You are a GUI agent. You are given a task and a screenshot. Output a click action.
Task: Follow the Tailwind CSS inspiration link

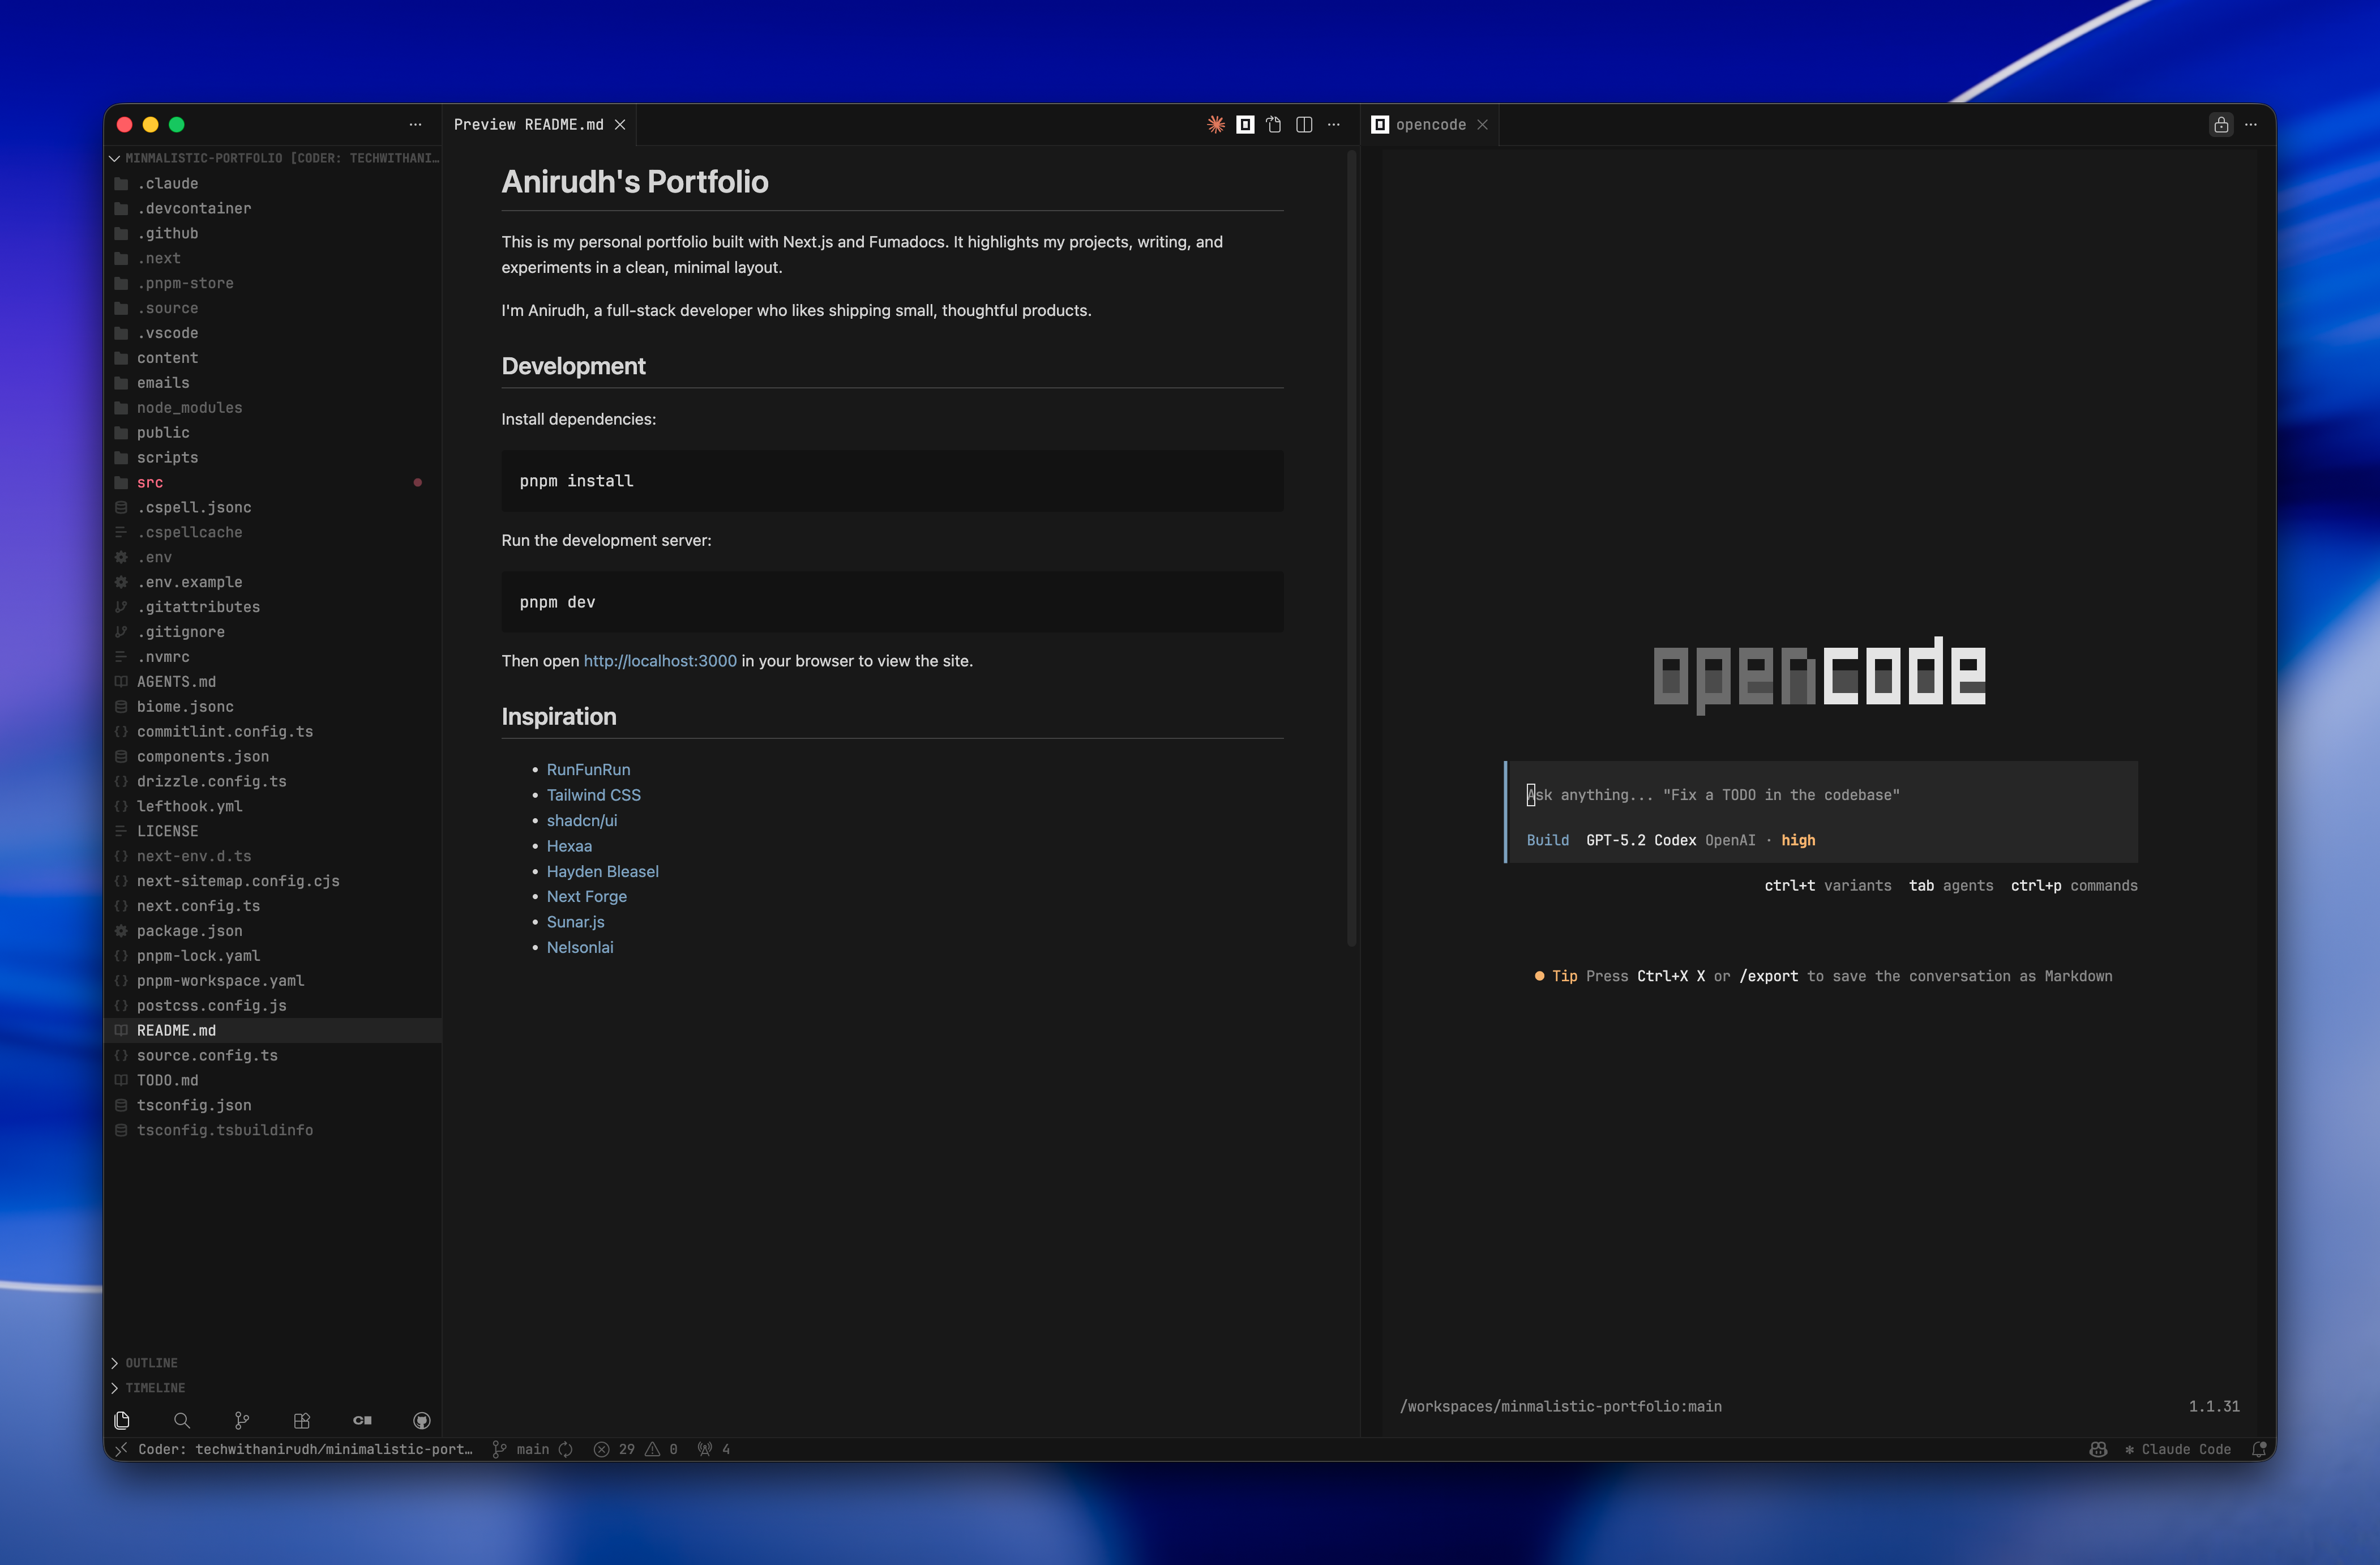[593, 794]
